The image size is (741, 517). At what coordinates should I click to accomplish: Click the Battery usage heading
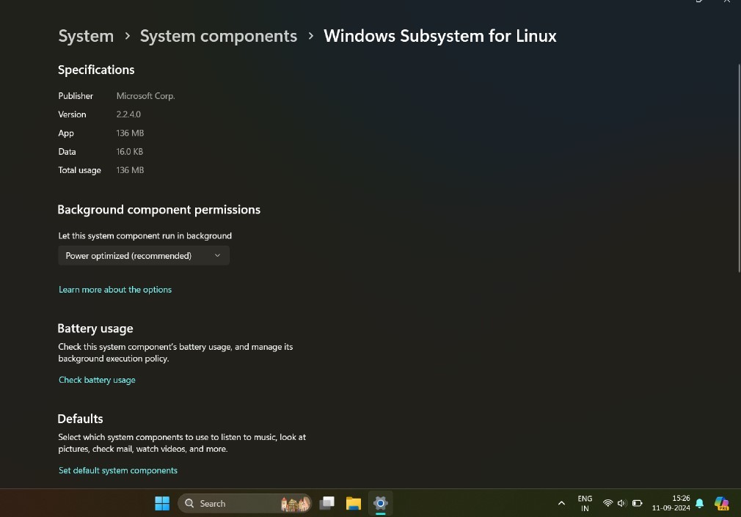tap(95, 329)
